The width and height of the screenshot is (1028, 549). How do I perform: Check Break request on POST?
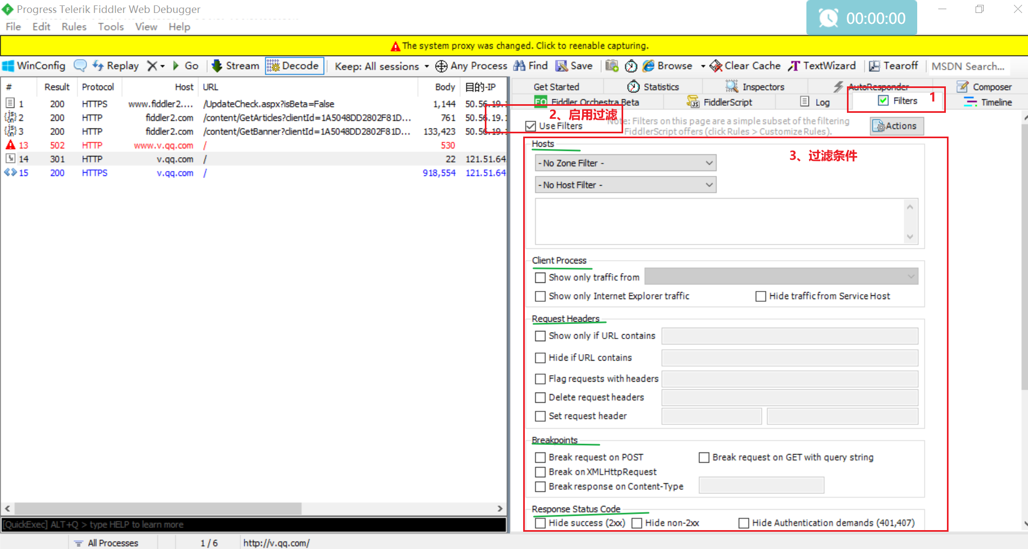[x=540, y=457]
